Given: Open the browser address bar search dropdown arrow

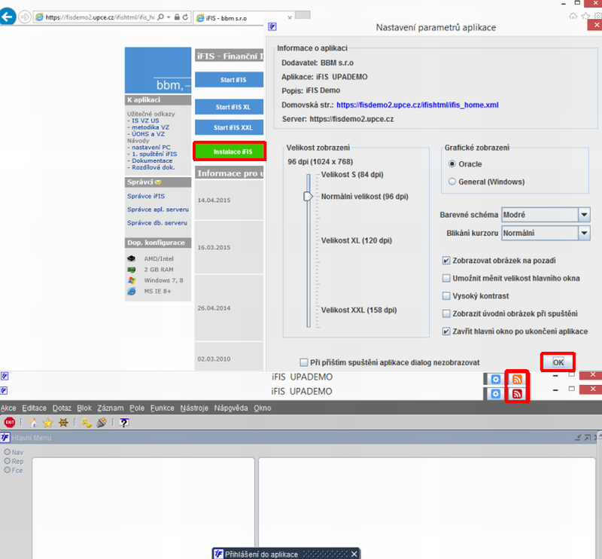Looking at the screenshot, I should tap(169, 17).
